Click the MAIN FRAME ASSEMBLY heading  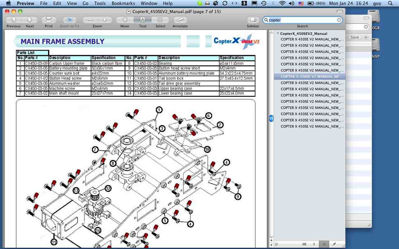coord(62,41)
